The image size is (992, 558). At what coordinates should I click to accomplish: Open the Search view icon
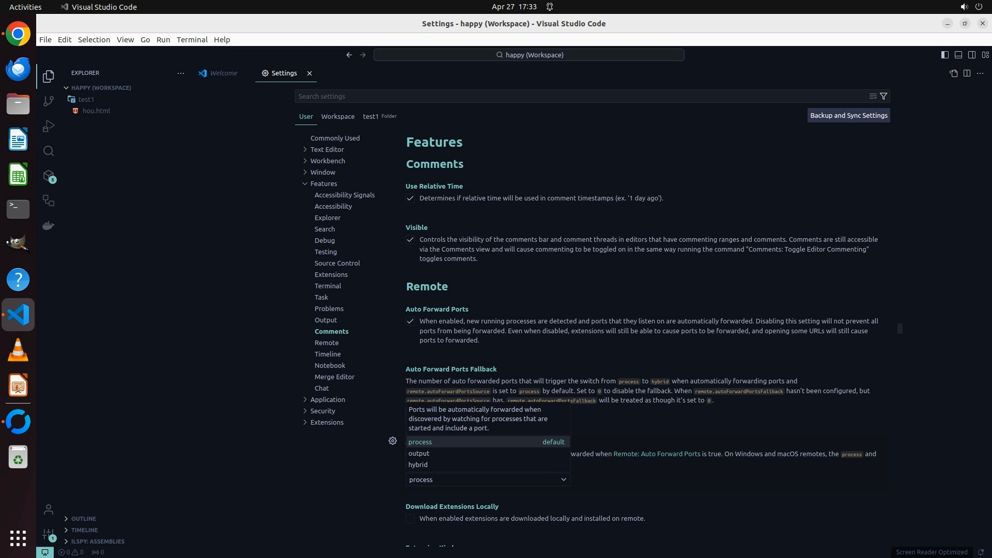49,151
